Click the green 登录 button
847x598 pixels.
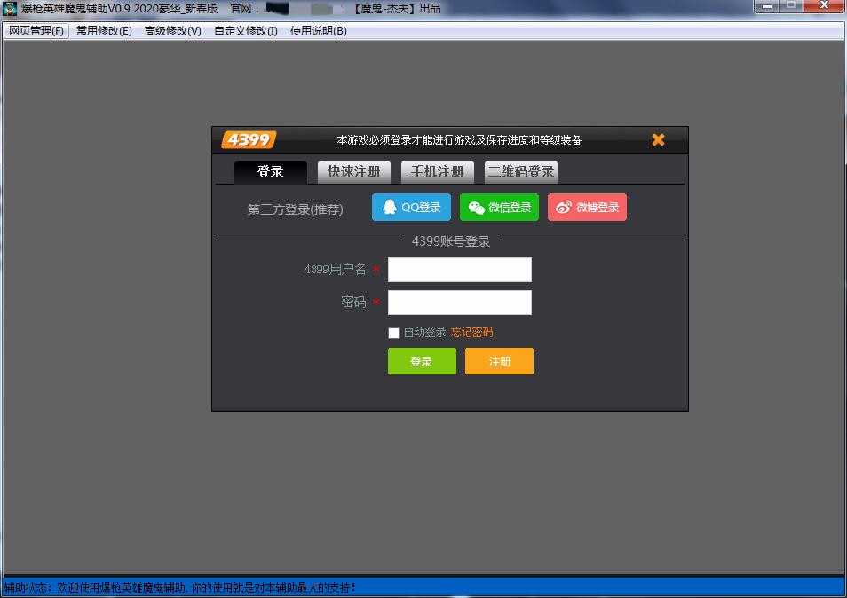click(x=422, y=361)
